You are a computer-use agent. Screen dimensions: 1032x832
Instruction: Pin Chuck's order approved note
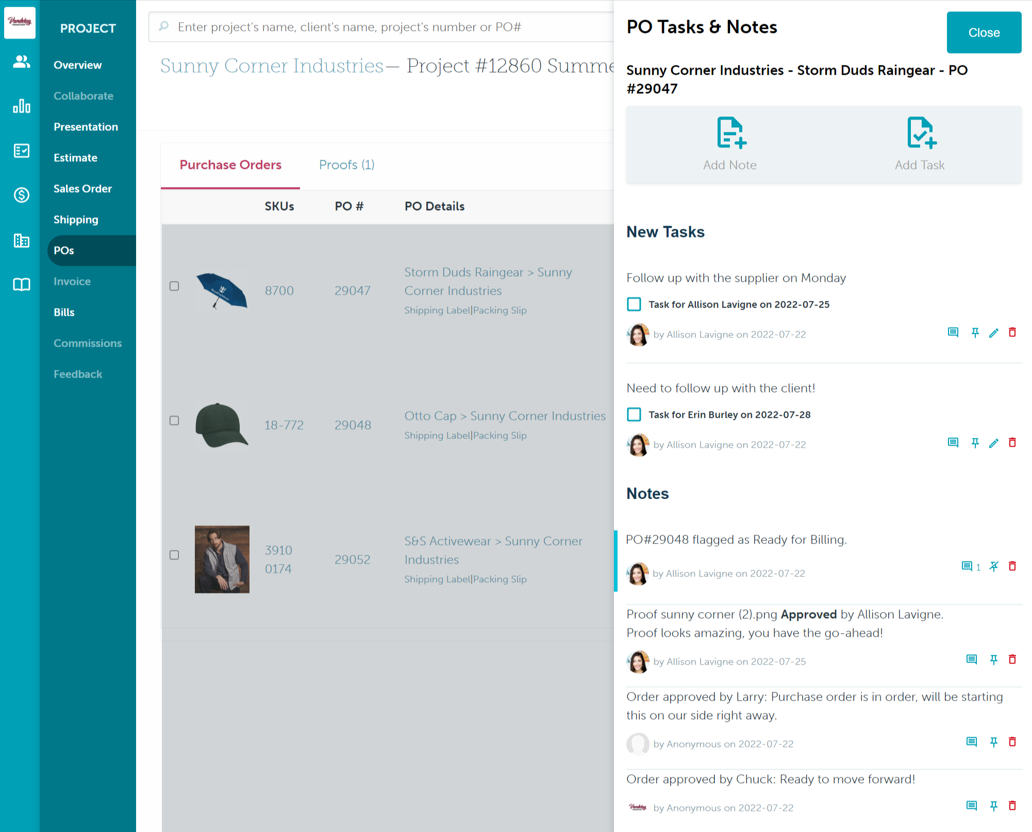coord(994,806)
